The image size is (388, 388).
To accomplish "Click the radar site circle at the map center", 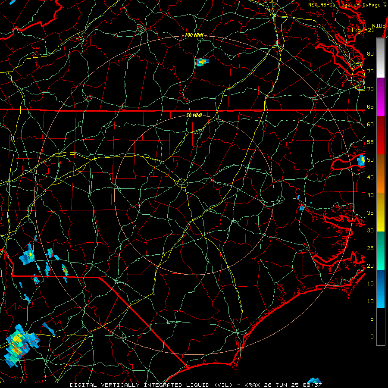I will tap(182, 183).
